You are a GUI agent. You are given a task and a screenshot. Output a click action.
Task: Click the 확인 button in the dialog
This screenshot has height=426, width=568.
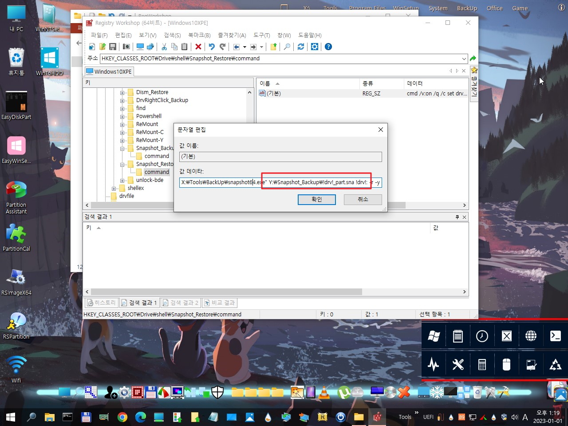pyautogui.click(x=317, y=199)
